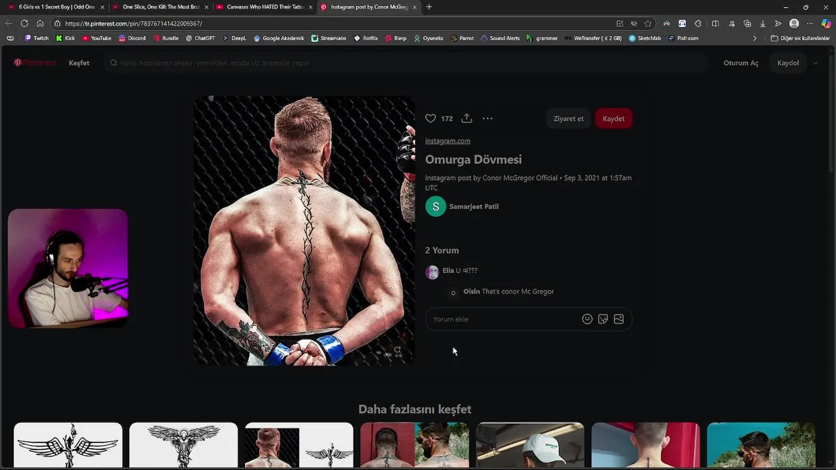This screenshot has height=470, width=836.
Task: Click commenter Ella's name
Action: [448, 271]
